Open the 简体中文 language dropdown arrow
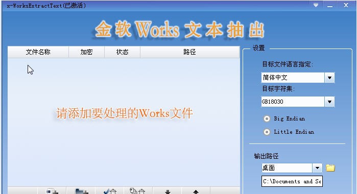This screenshot has height=194, width=357. (x=329, y=78)
